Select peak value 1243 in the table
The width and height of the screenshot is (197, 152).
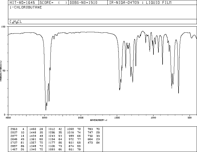tap(52, 136)
